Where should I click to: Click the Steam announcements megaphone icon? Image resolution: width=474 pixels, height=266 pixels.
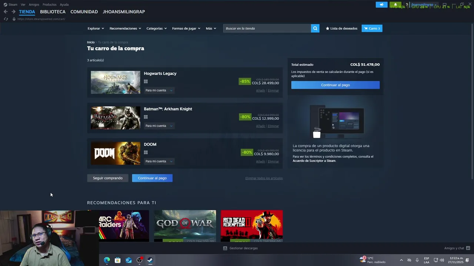point(381,5)
